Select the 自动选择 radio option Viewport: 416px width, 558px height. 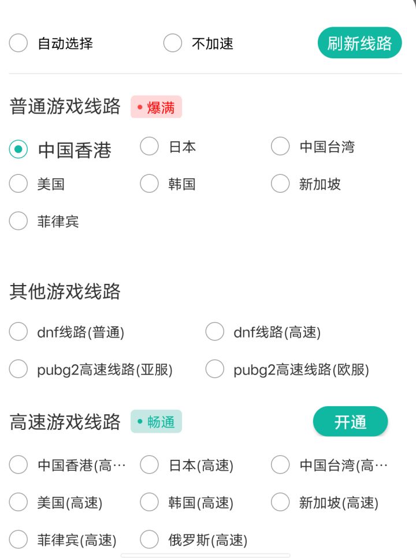18,43
